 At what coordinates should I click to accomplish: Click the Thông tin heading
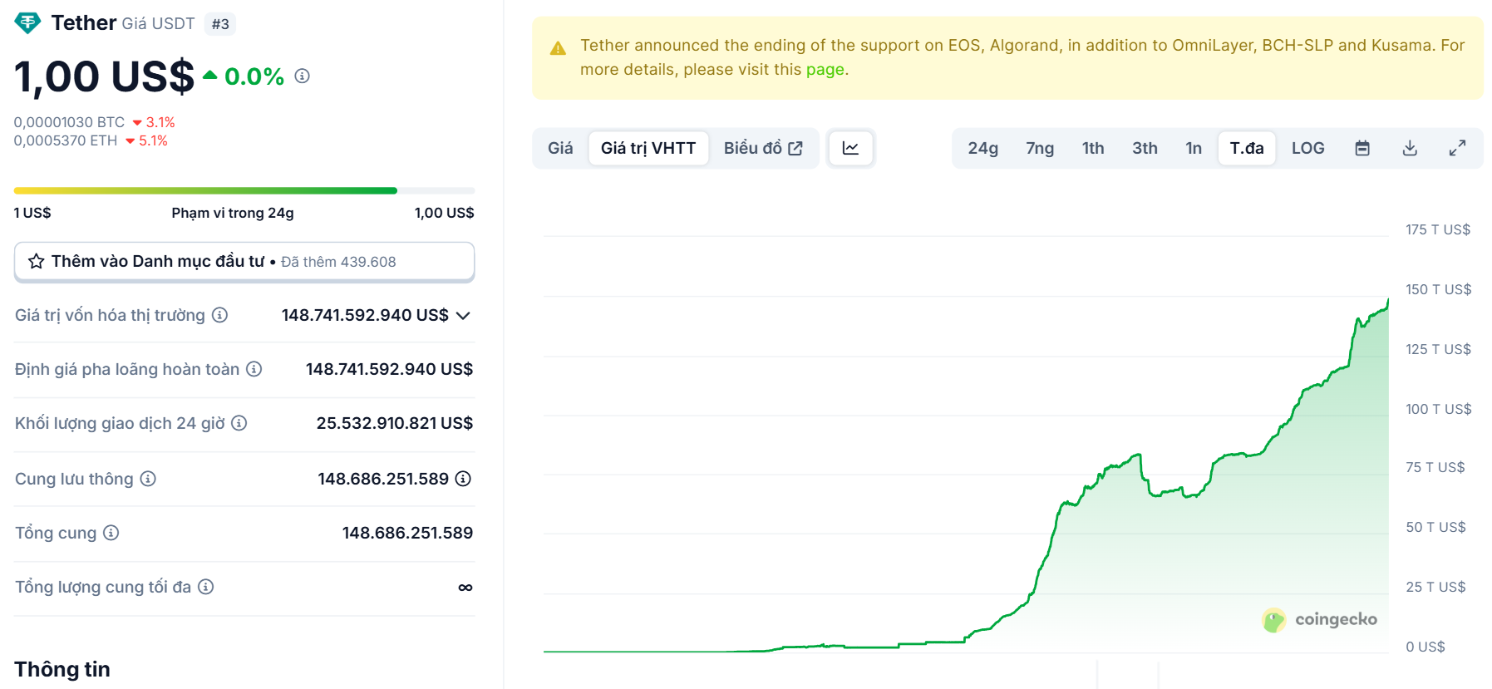click(62, 669)
